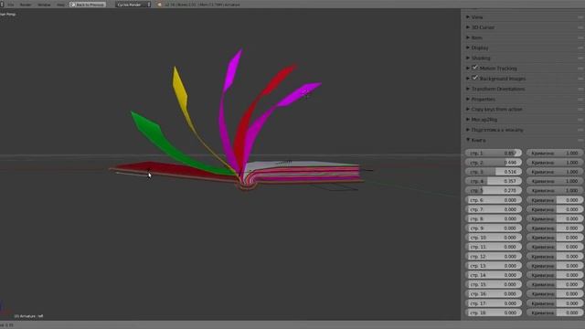Viewport: 585px width, 329px height.
Task: Click the стр. 8 slider
Action: (494, 219)
